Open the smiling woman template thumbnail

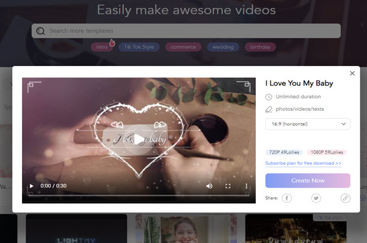pos(186,228)
